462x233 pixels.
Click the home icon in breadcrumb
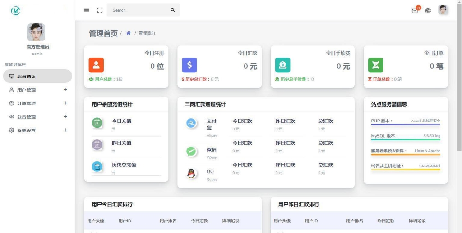[129, 33]
